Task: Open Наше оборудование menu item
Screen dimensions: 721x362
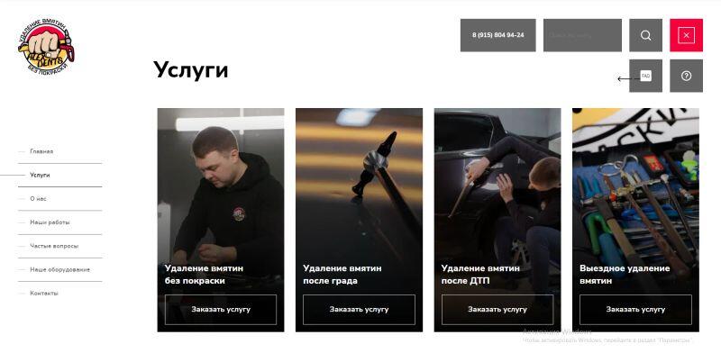Action: pos(59,269)
